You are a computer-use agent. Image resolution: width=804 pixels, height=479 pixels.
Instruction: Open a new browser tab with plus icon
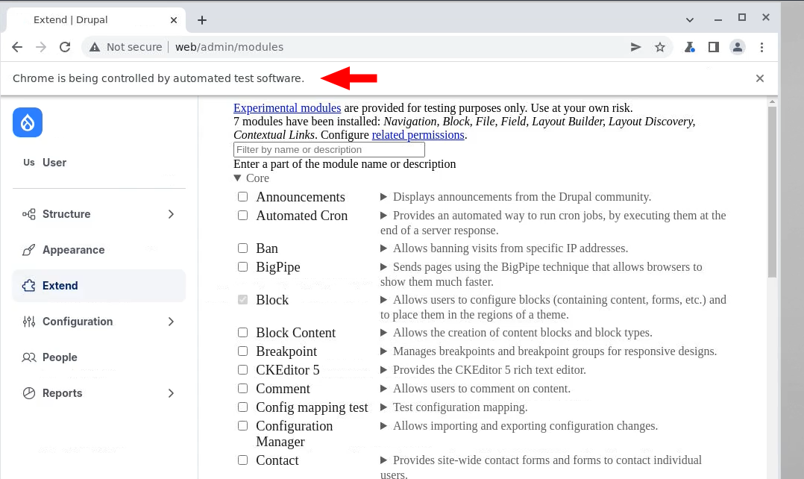(x=202, y=20)
